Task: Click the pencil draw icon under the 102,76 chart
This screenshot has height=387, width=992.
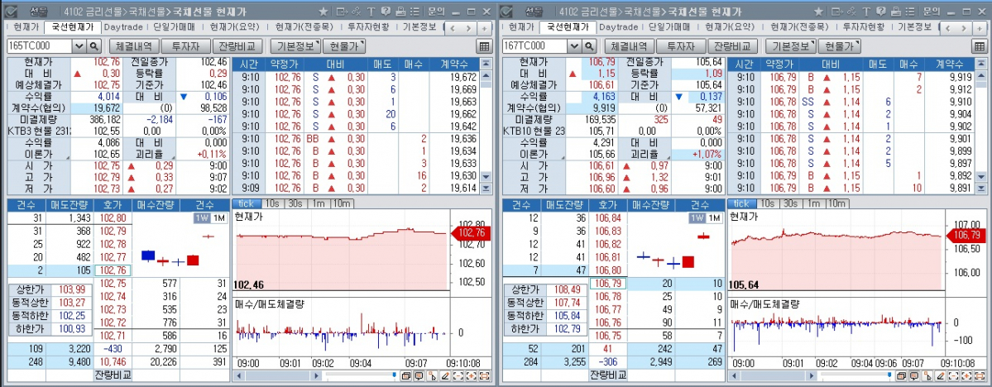Action: tap(447, 376)
